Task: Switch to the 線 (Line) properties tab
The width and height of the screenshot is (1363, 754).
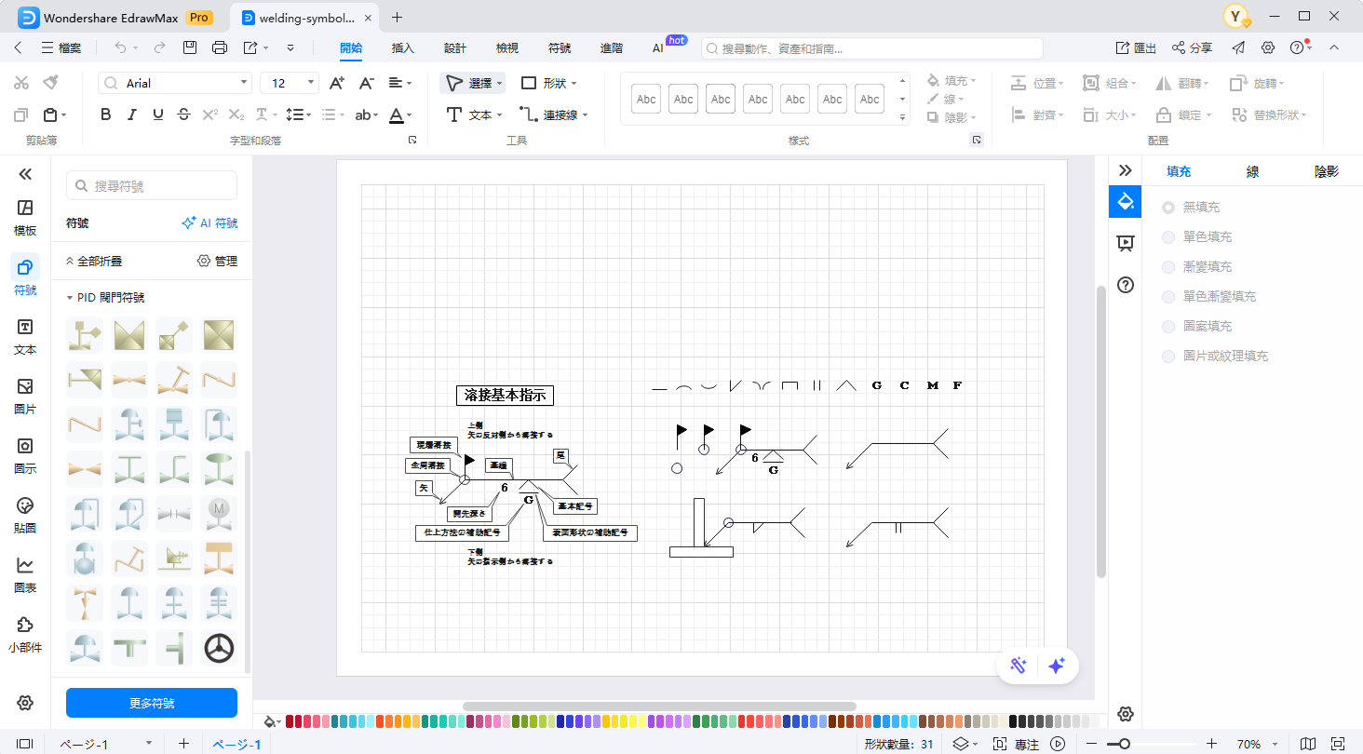Action: click(x=1252, y=171)
